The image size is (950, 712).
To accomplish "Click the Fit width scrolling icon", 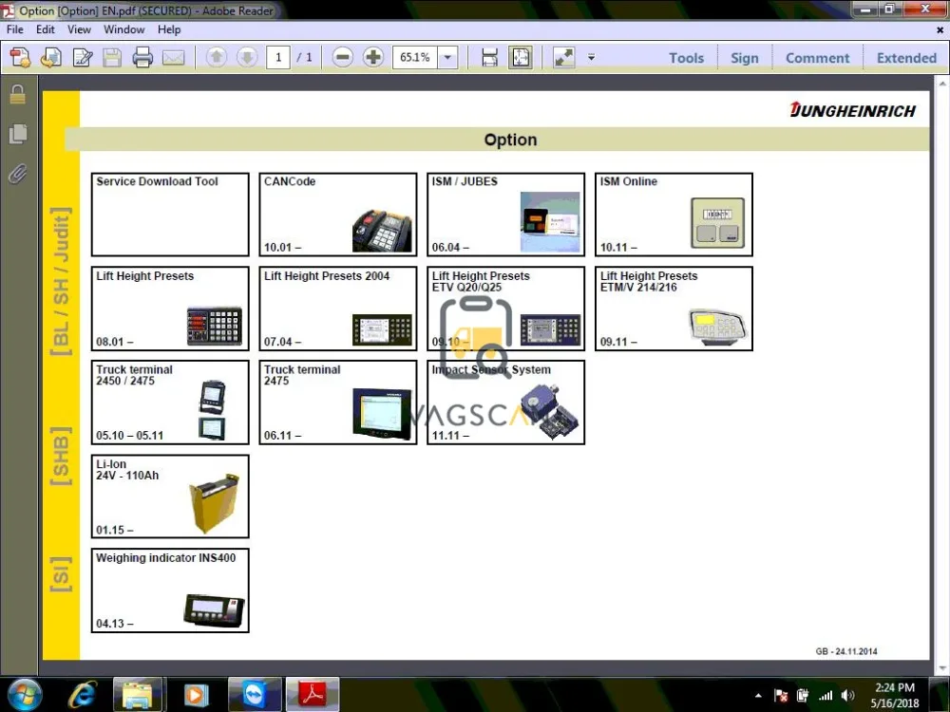I will 489,58.
